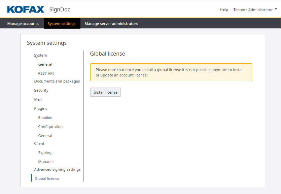Navigate to Documents and packages settings

(57, 81)
